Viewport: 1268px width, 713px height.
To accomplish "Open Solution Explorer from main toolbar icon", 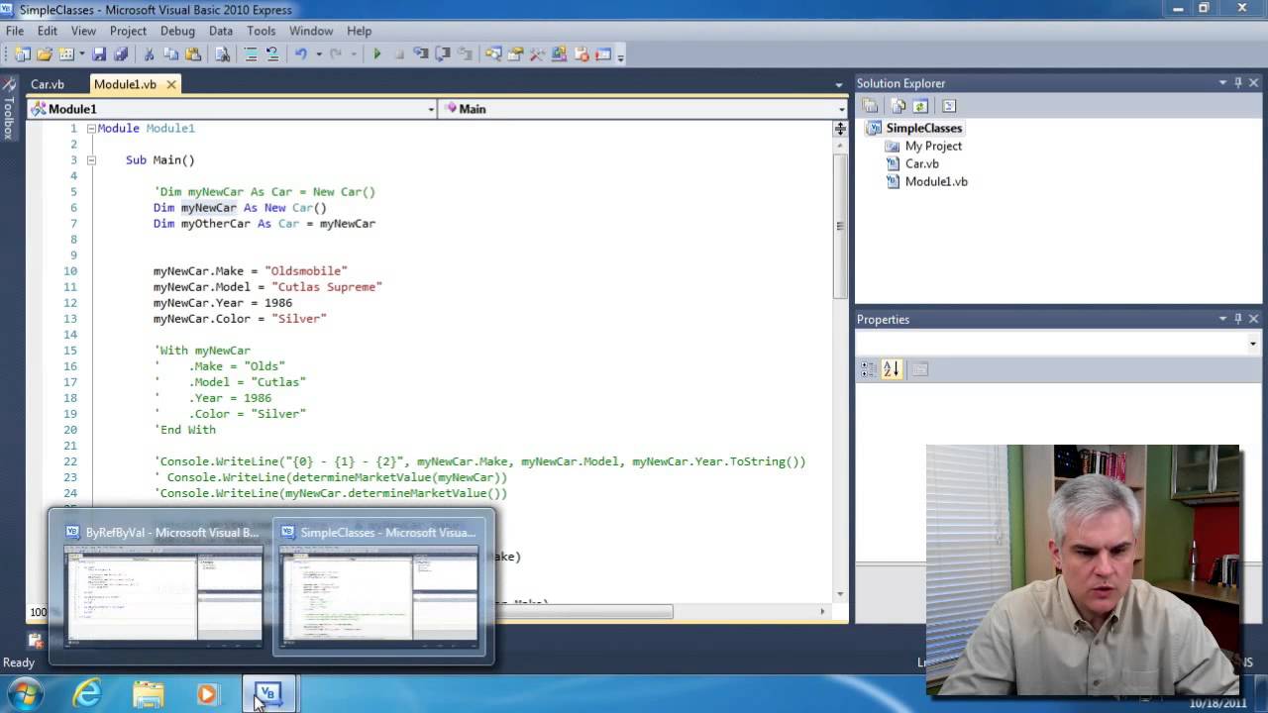I will coord(492,54).
